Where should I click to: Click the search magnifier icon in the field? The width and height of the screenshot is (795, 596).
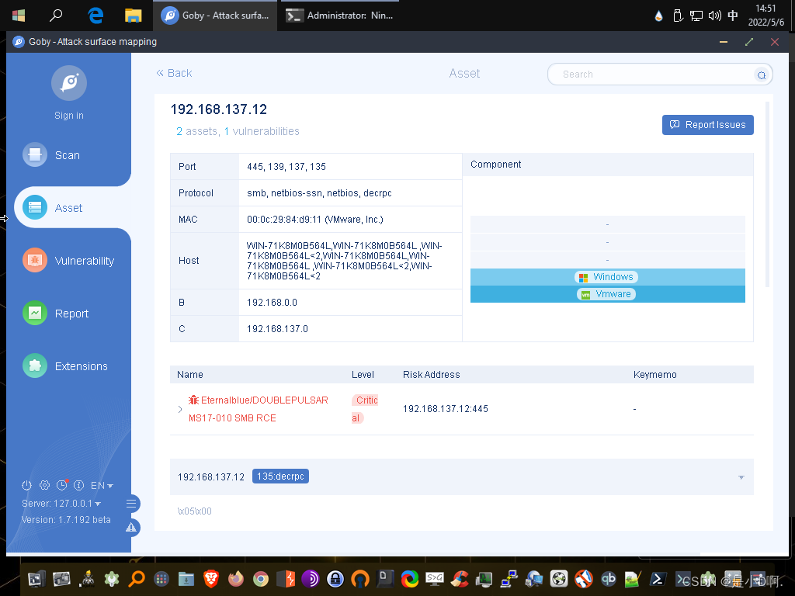(x=762, y=75)
